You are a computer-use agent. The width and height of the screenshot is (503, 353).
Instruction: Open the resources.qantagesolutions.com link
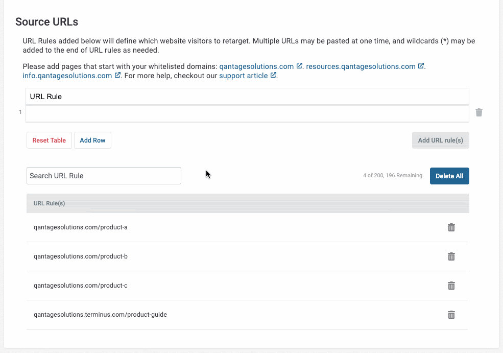coord(361,66)
